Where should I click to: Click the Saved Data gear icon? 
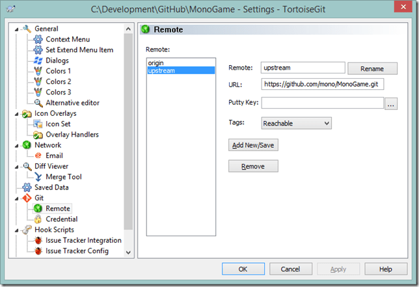pos(27,187)
